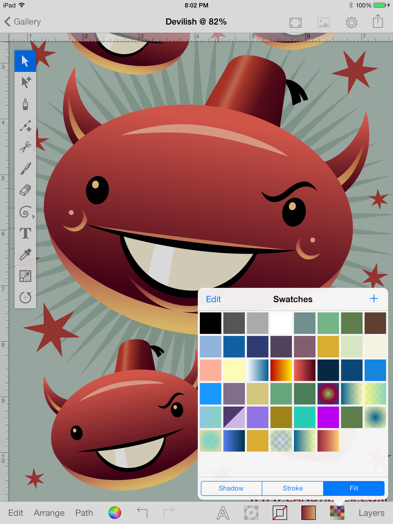This screenshot has width=393, height=524.
Task: Switch swatches target to Fill
Action: pyautogui.click(x=354, y=488)
